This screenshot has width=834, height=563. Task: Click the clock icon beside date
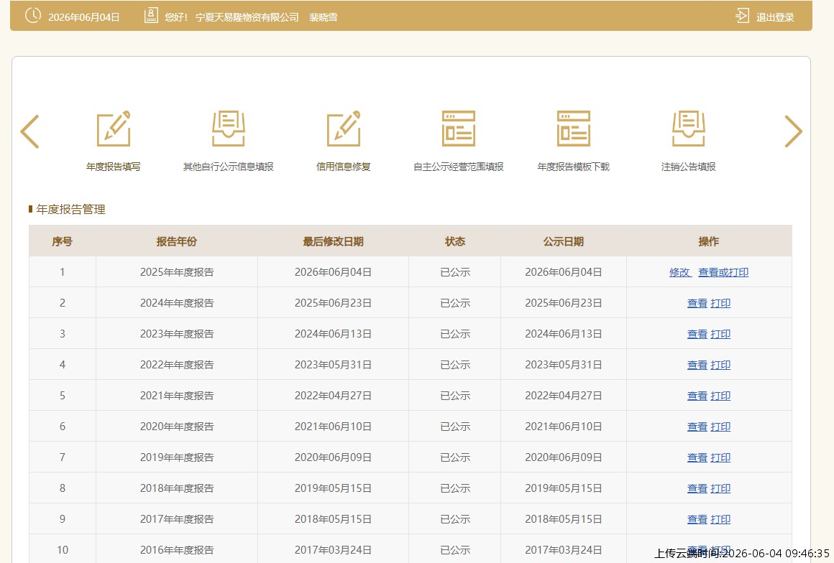33,15
